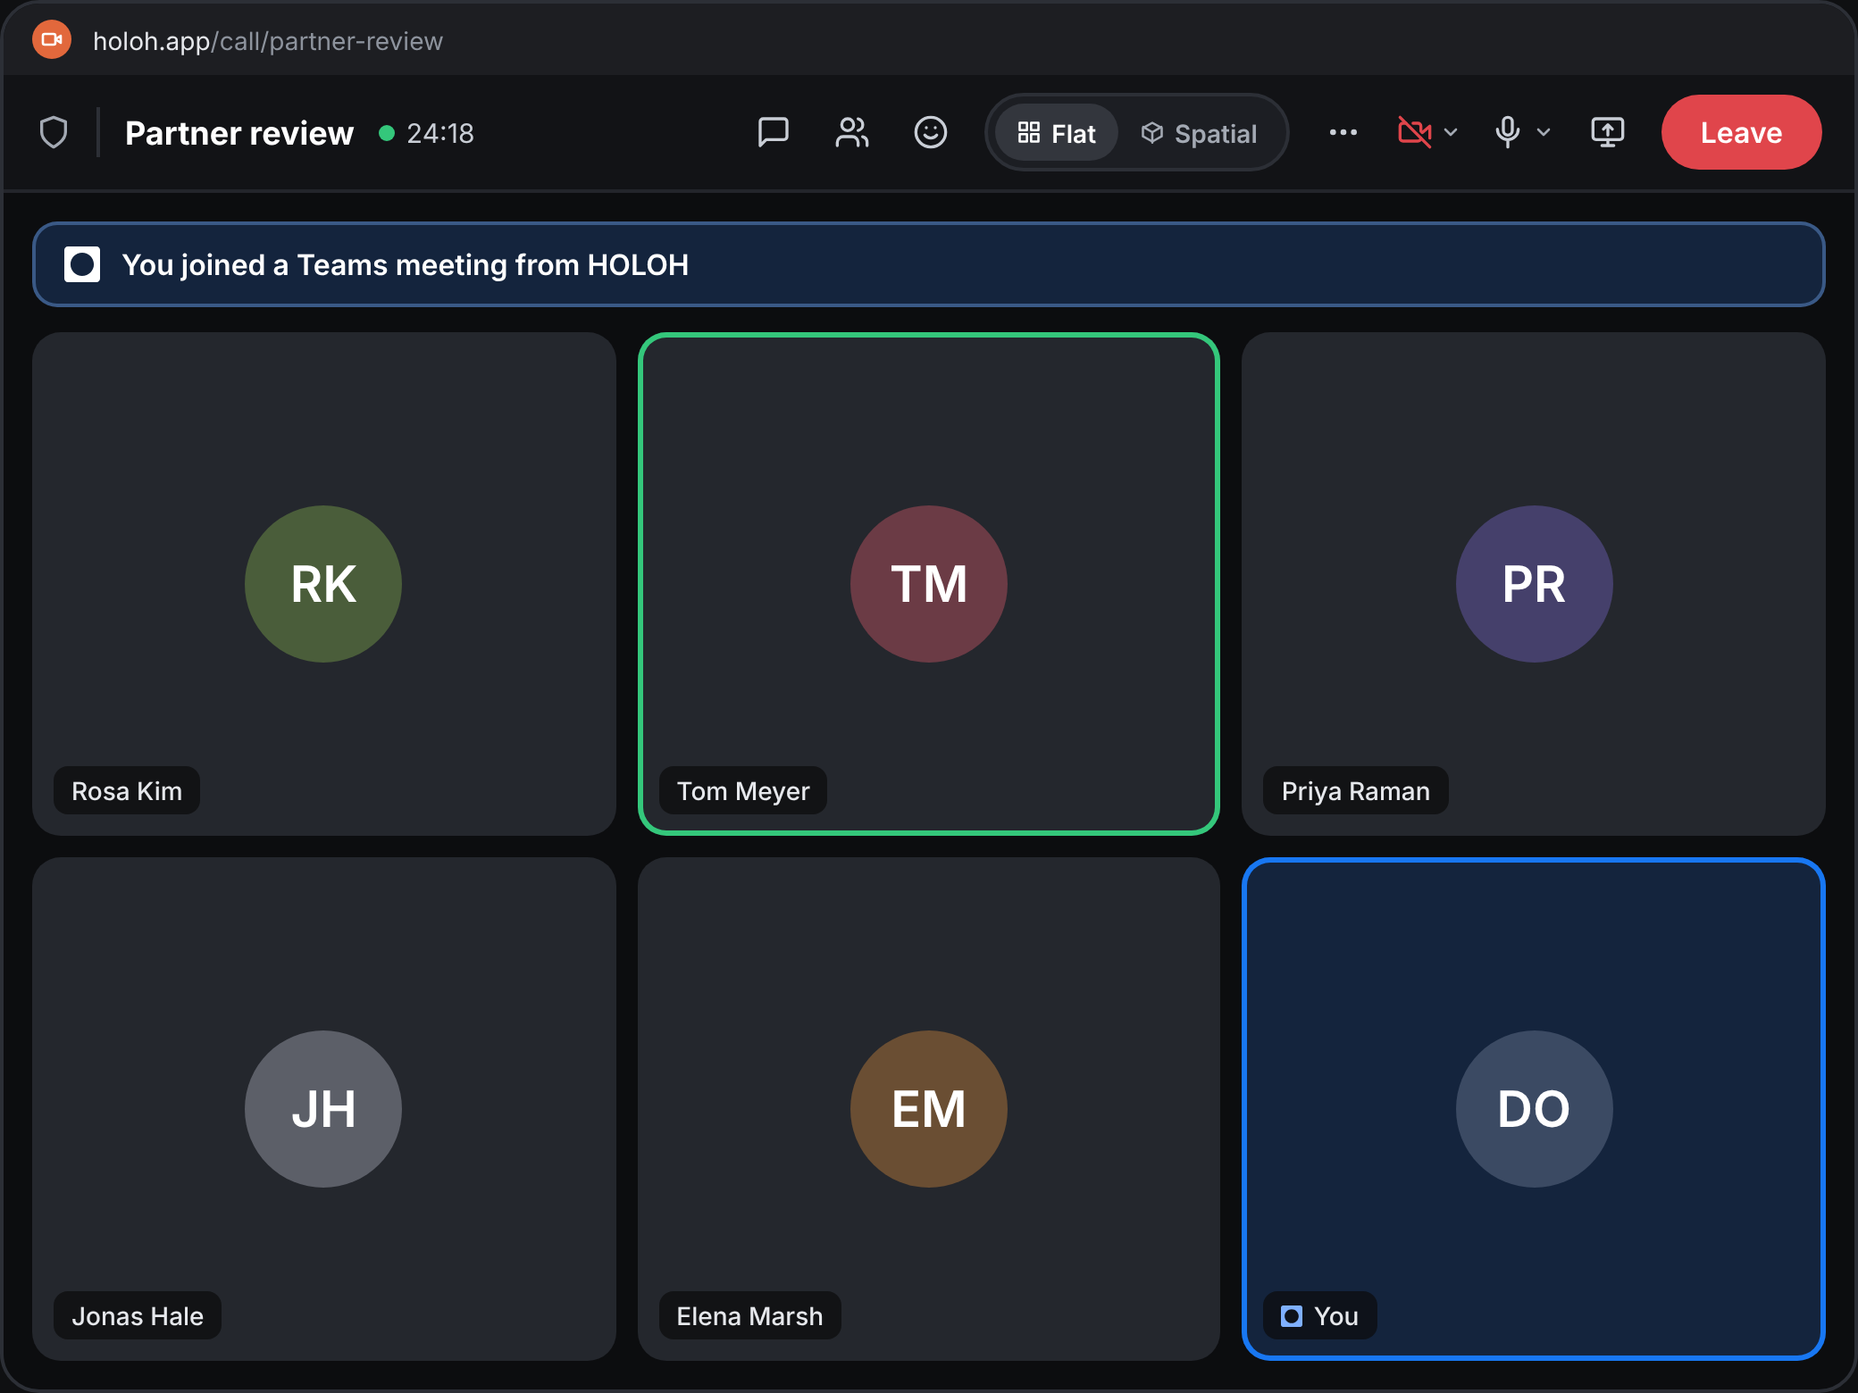The width and height of the screenshot is (1858, 1393).
Task: Open the chat panel icon
Action: (773, 133)
